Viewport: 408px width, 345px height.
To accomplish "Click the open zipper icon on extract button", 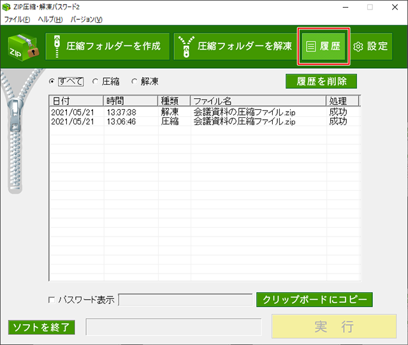I will [186, 47].
